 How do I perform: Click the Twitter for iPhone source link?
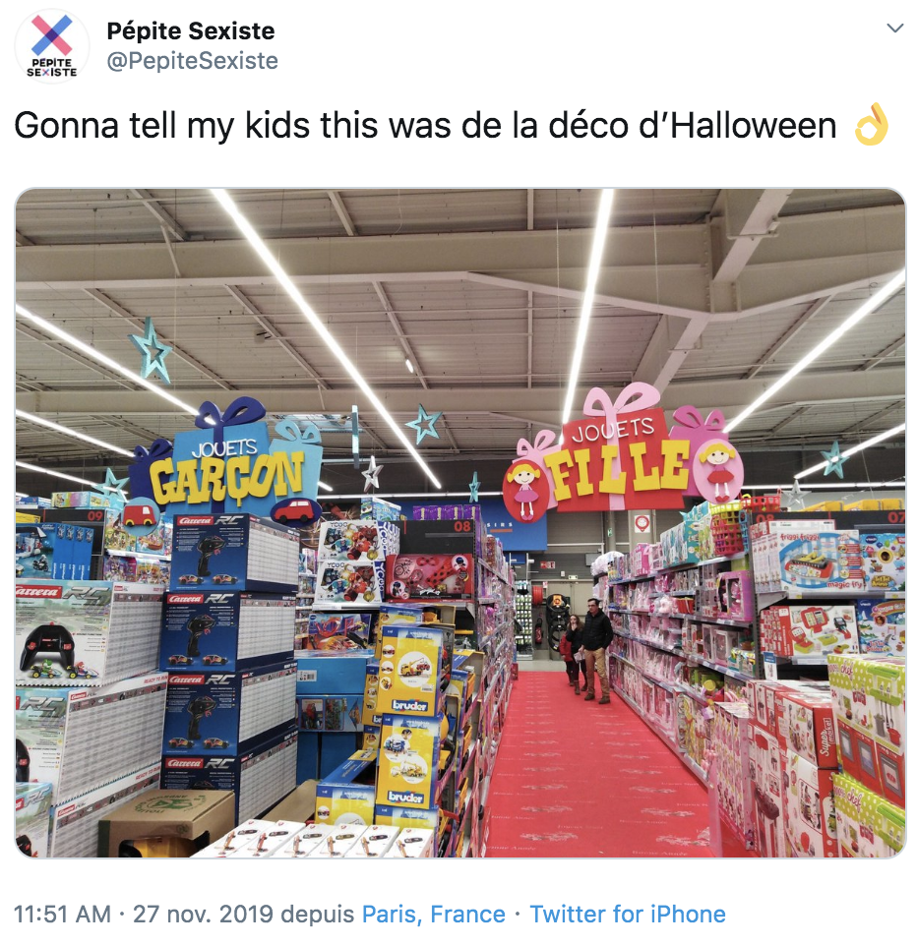[627, 914]
